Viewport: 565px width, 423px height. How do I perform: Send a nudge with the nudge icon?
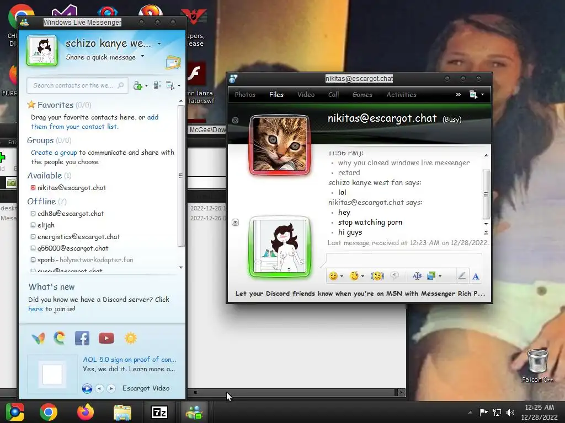point(377,276)
